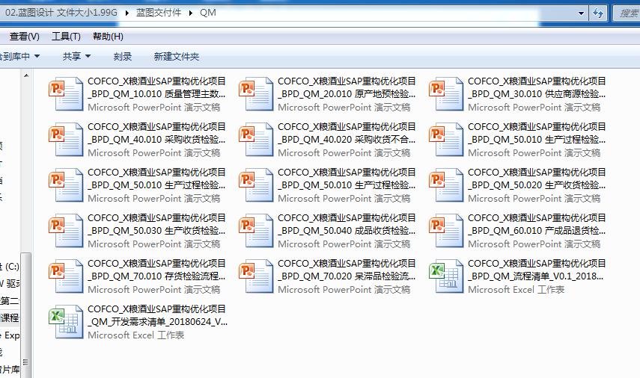640x378 pixels.
Task: Click the search box field
Action: 627,13
